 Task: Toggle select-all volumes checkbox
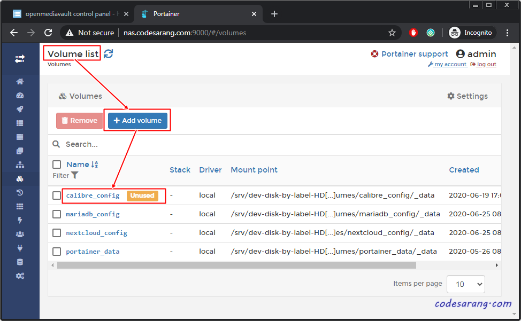(x=57, y=165)
